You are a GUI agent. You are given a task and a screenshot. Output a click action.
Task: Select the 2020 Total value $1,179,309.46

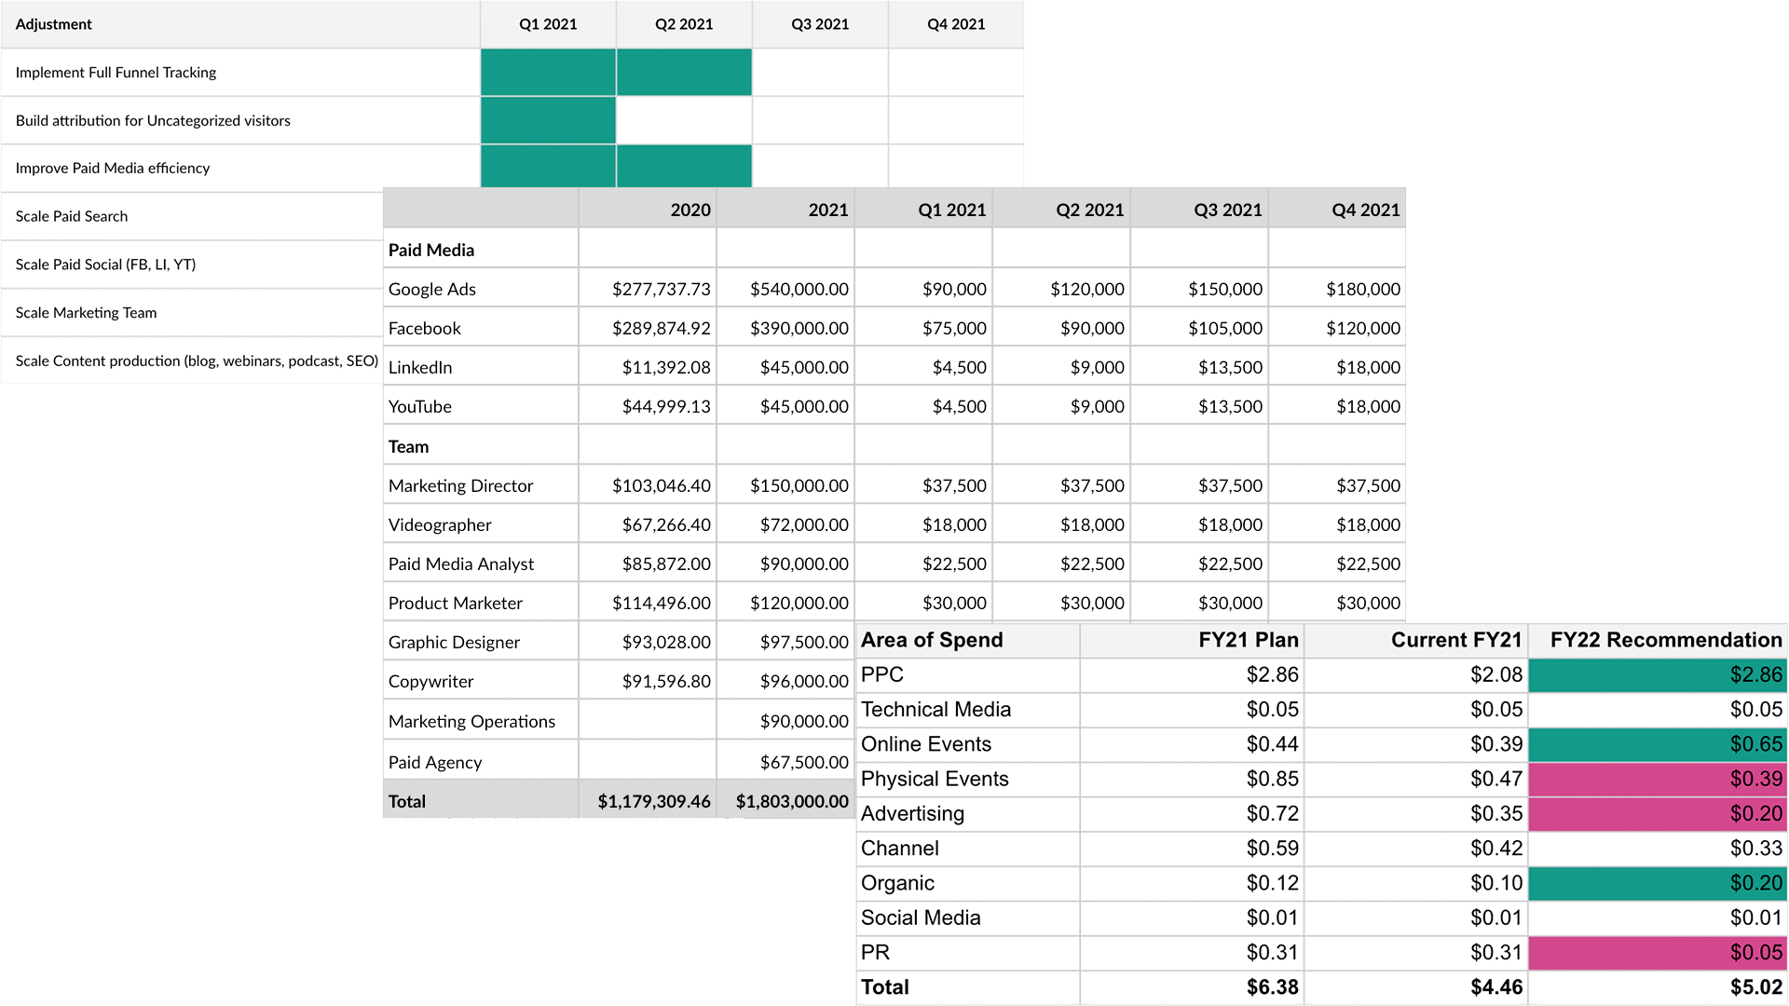652,802
